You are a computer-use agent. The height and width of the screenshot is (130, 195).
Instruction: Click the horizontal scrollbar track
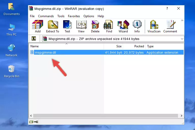[105, 116]
